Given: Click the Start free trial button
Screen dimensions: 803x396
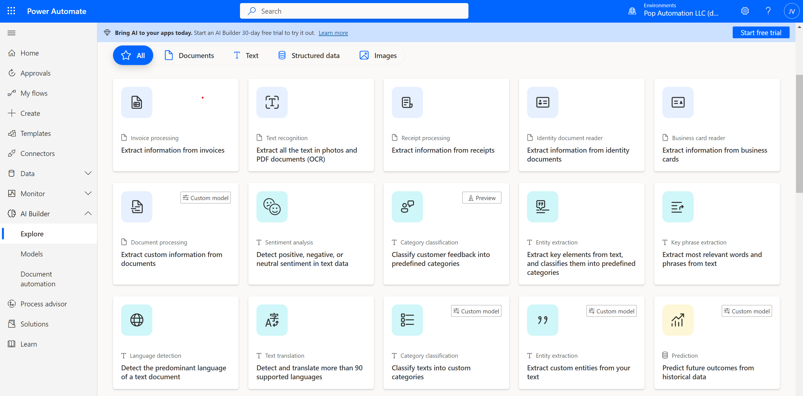Looking at the screenshot, I should tap(761, 32).
